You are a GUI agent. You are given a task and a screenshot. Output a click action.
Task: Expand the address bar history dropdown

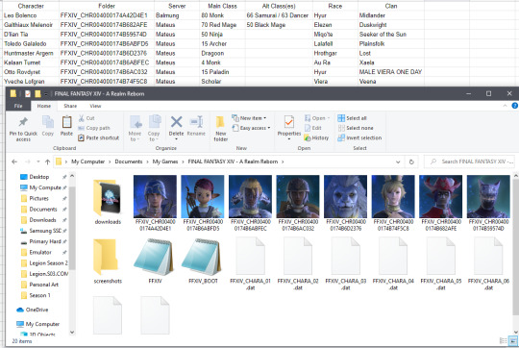pyautogui.click(x=398, y=162)
